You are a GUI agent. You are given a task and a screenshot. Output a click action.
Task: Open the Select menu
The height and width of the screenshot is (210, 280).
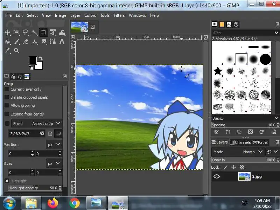pyautogui.click(x=32, y=15)
